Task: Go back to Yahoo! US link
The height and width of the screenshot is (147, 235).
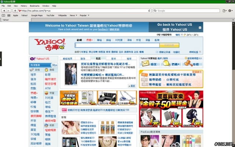Action: tap(175, 25)
